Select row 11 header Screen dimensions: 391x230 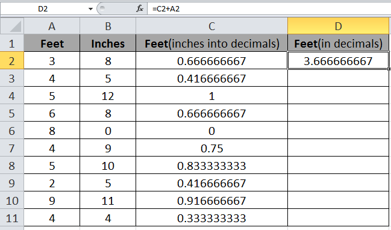click(11, 218)
